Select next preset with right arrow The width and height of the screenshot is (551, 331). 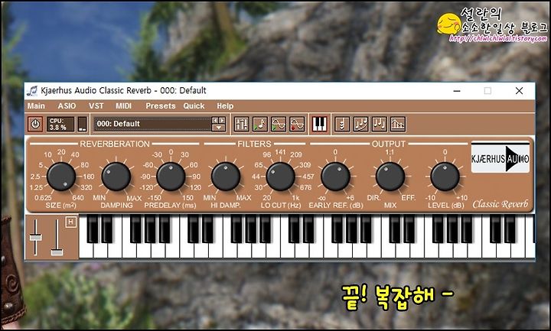[x=222, y=120]
